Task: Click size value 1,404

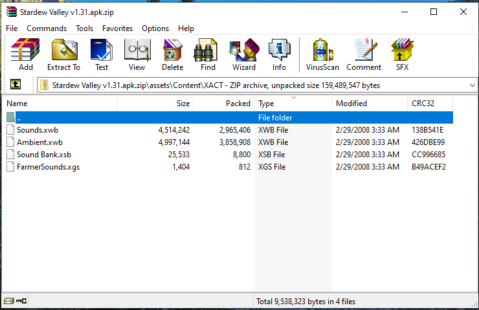Action: [181, 167]
